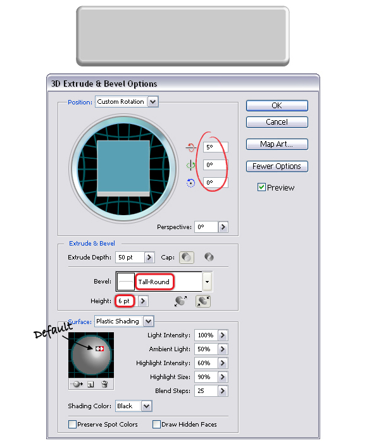
Task: Click the Fewer Options button
Action: pos(277,166)
